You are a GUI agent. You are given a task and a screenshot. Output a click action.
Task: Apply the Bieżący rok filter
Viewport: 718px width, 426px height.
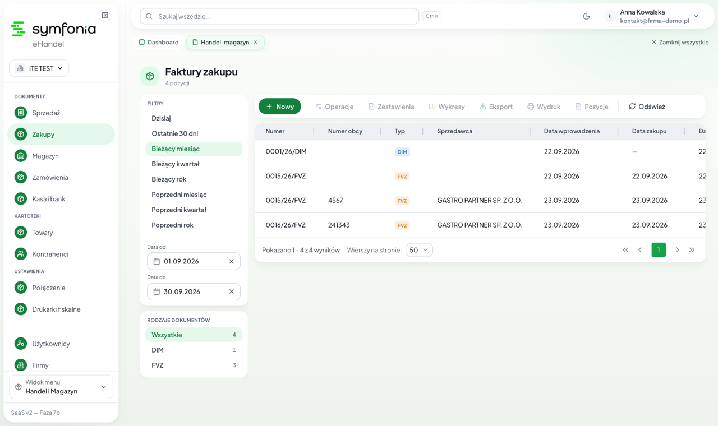[x=194, y=179]
